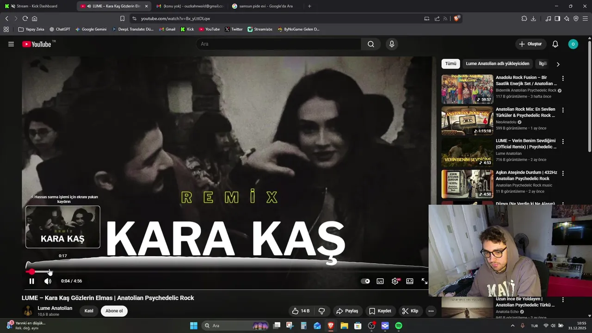Select the partially visible 'İlgili' chip

click(x=543, y=64)
